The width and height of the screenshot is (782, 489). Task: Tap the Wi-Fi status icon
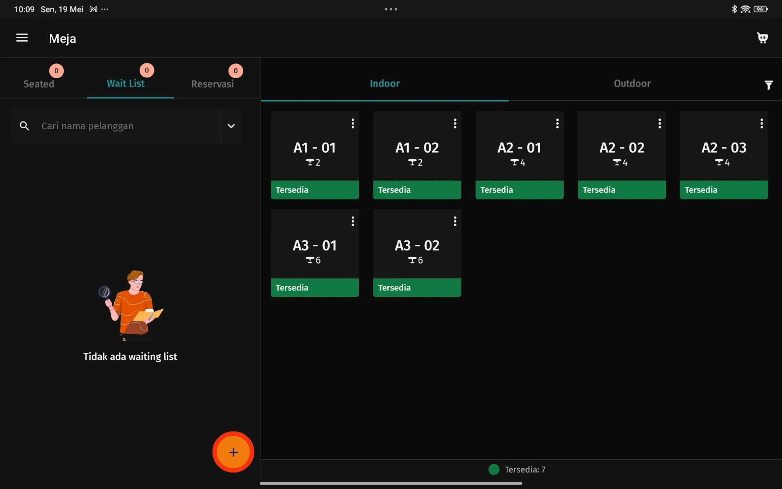coord(745,9)
